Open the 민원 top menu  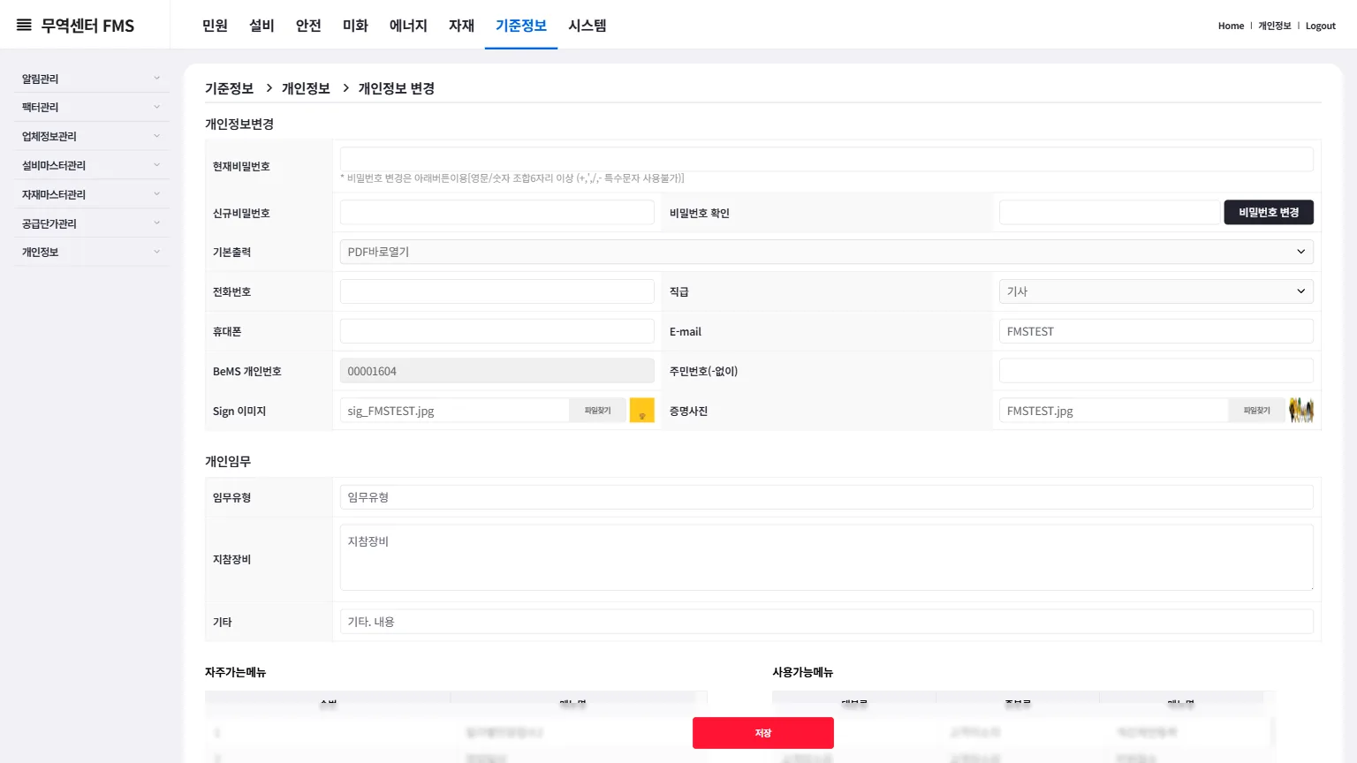pos(215,26)
